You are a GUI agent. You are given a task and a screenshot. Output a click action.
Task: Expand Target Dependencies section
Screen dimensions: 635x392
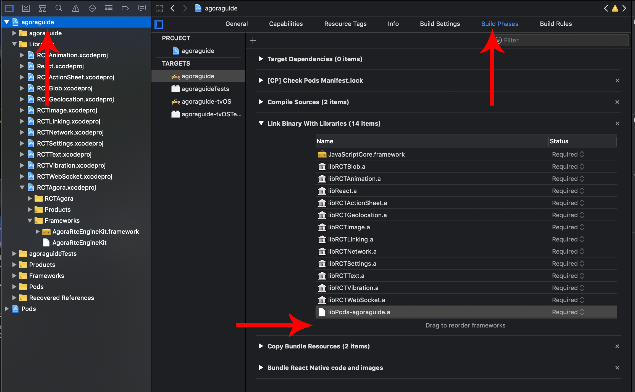pyautogui.click(x=261, y=59)
